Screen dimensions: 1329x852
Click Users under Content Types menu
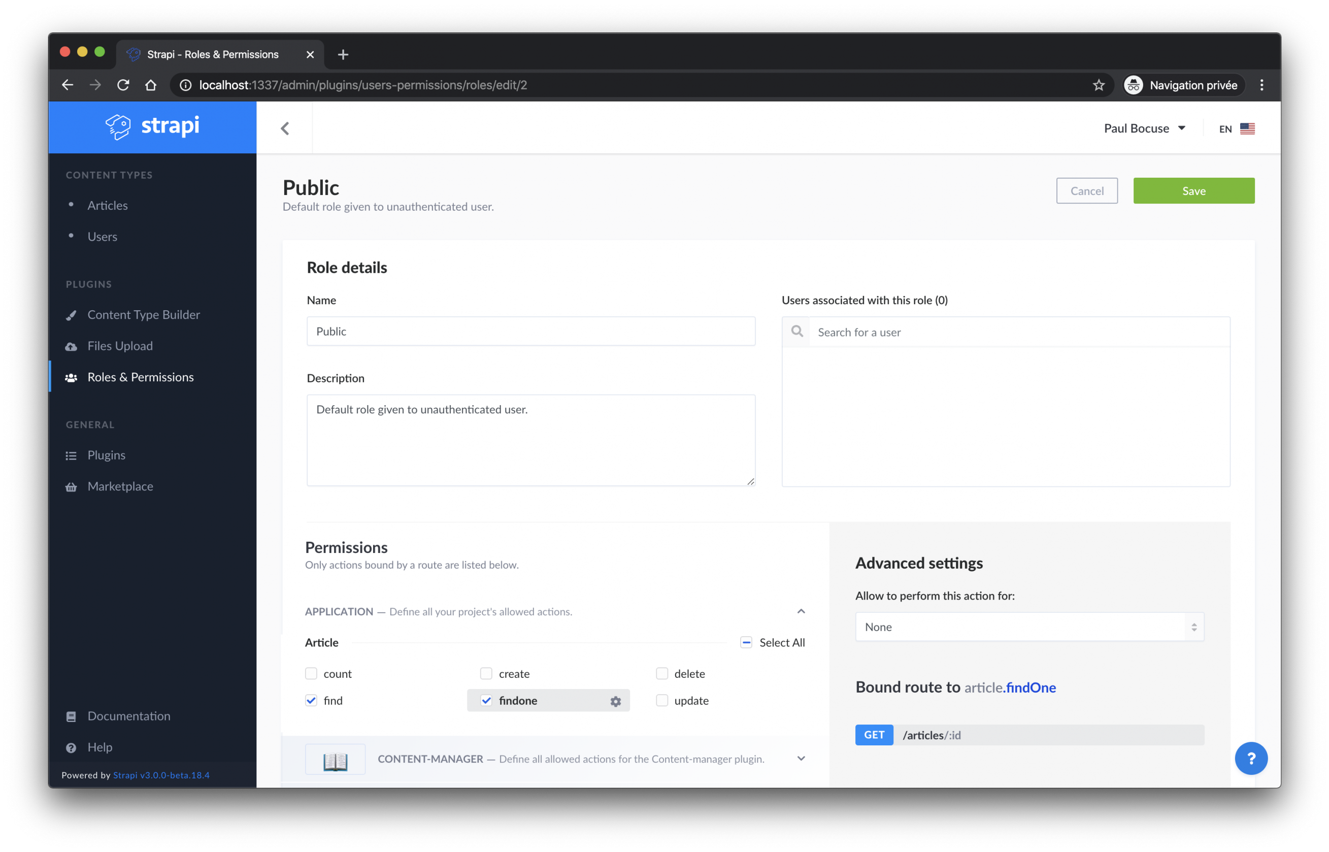coord(103,236)
